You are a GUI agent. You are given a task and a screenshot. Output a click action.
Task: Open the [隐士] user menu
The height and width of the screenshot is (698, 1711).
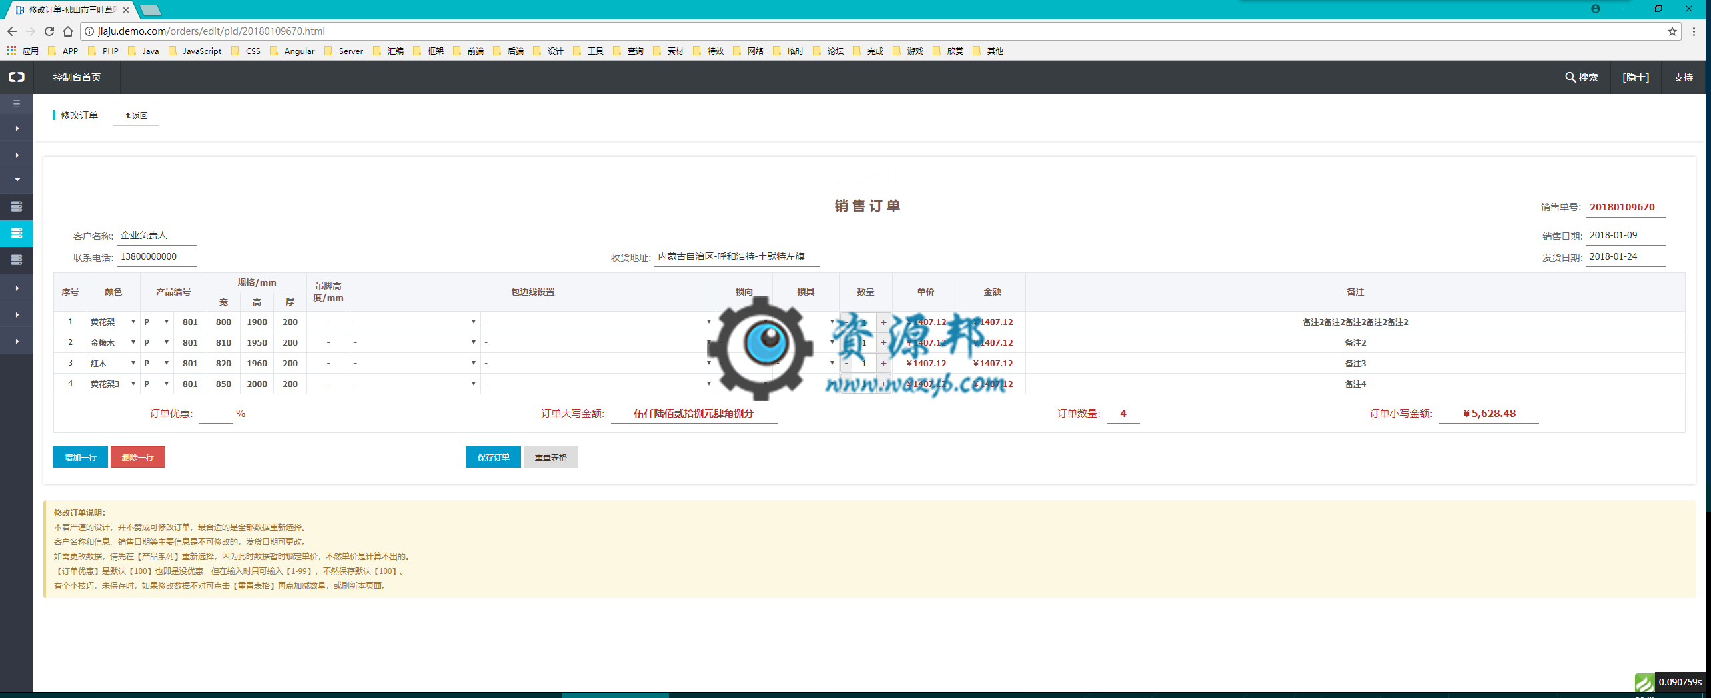pos(1636,77)
